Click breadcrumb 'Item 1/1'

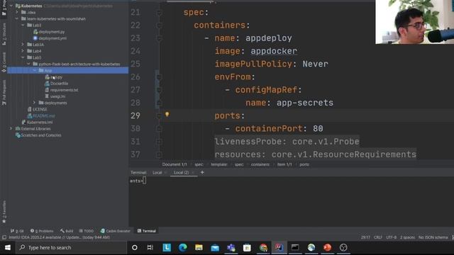(x=284, y=164)
